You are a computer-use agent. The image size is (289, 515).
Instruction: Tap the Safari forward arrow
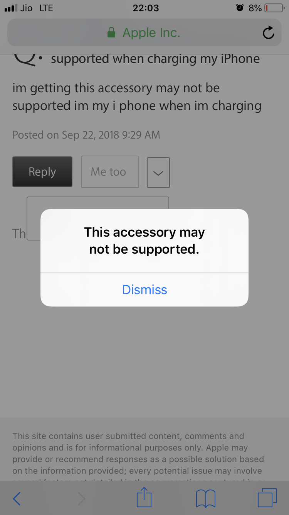[81, 499]
